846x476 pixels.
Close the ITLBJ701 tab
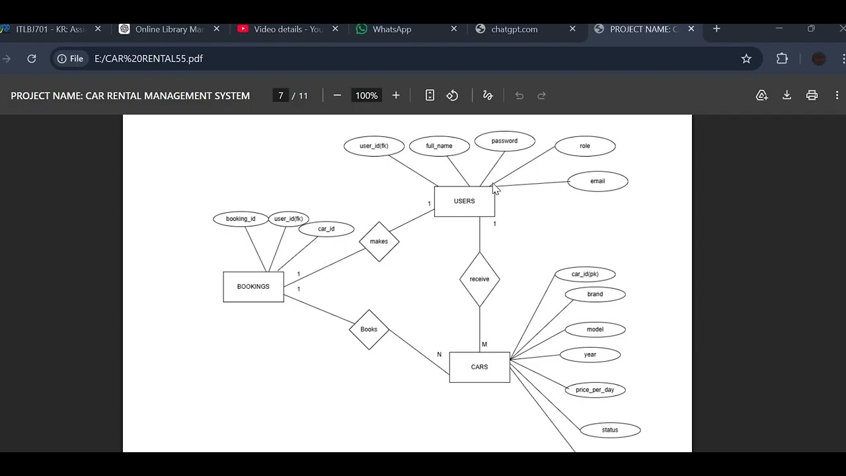98,29
